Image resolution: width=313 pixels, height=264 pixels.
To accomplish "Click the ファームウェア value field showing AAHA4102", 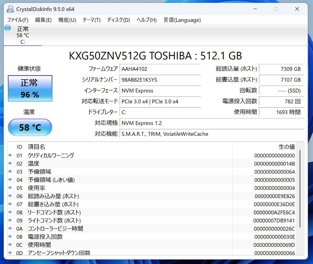I will pos(160,69).
